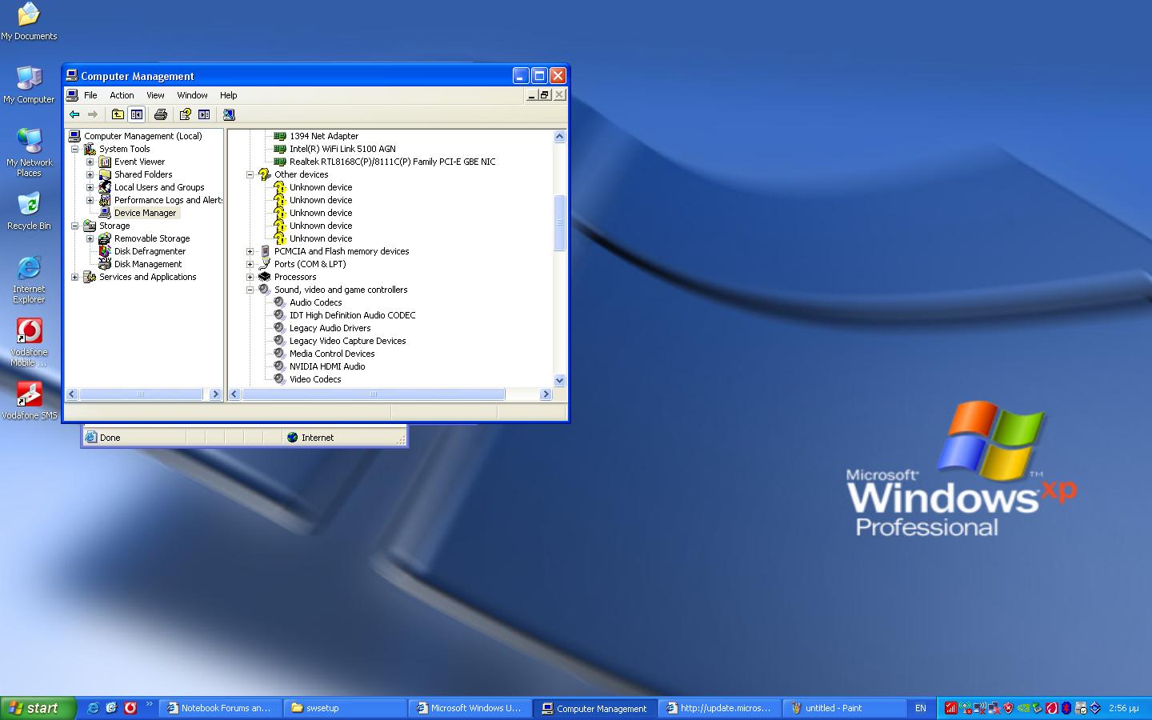Screen dimensions: 1152x720
Task: Switch to Notebook Forums taskbar button
Action: pyautogui.click(x=221, y=708)
